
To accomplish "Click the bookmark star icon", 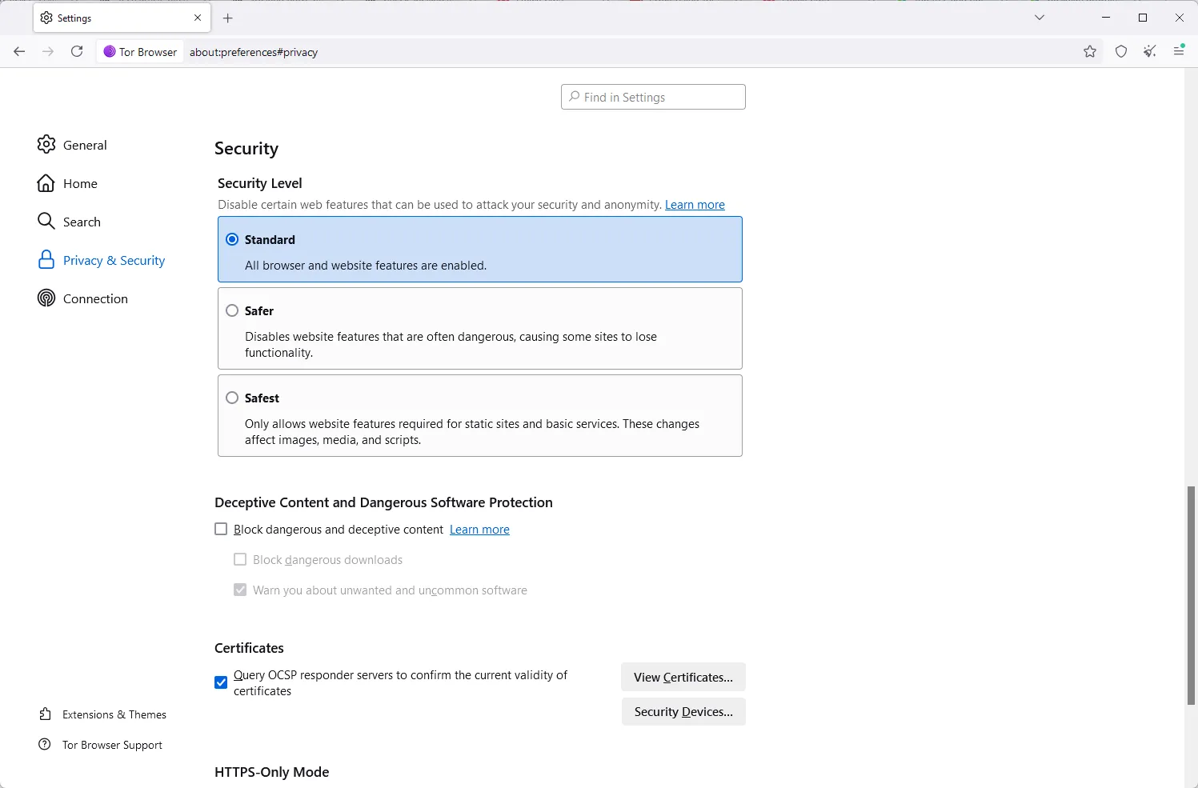I will 1090,52.
